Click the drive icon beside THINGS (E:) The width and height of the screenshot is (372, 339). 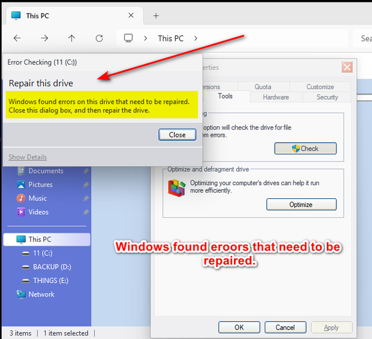tap(26, 281)
